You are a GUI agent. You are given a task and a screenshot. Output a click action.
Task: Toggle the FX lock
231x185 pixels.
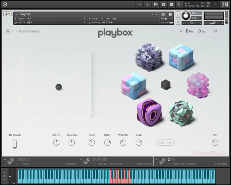point(156,159)
